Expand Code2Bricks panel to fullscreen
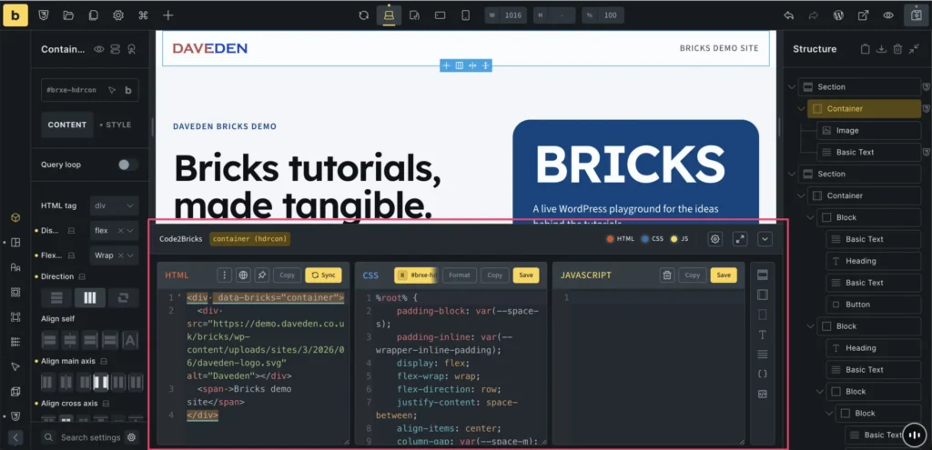 click(740, 239)
